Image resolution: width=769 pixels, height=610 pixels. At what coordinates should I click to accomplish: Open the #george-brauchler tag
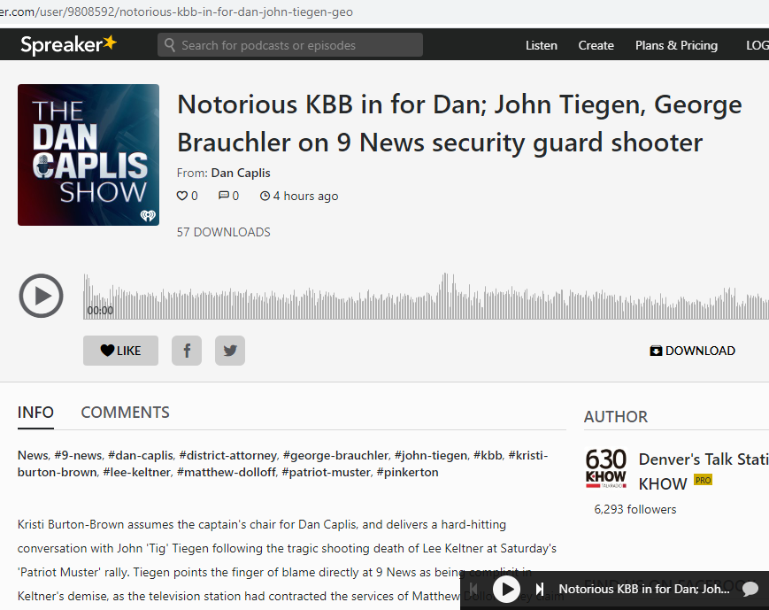click(x=336, y=455)
